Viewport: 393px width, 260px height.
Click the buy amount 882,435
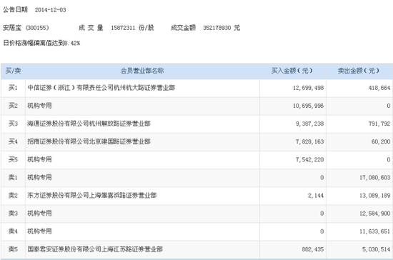[313, 249]
